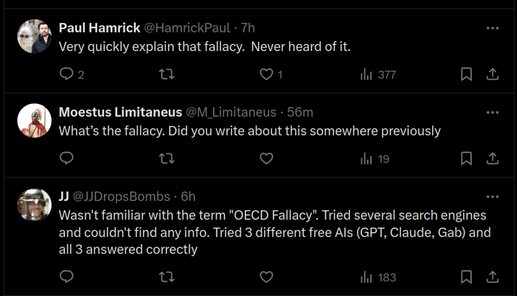Click Moestus Limitaneus's avatar picture
Image resolution: width=517 pixels, height=296 pixels.
click(35, 121)
